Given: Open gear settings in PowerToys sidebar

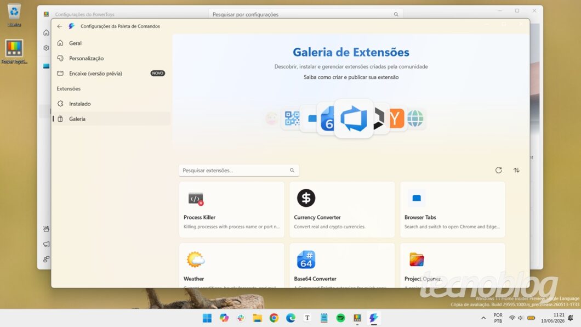Looking at the screenshot, I should (47, 48).
